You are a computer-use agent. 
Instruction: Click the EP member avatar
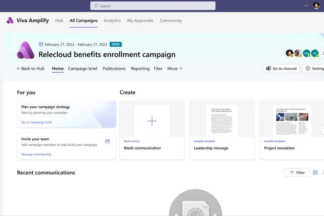[x=315, y=53]
